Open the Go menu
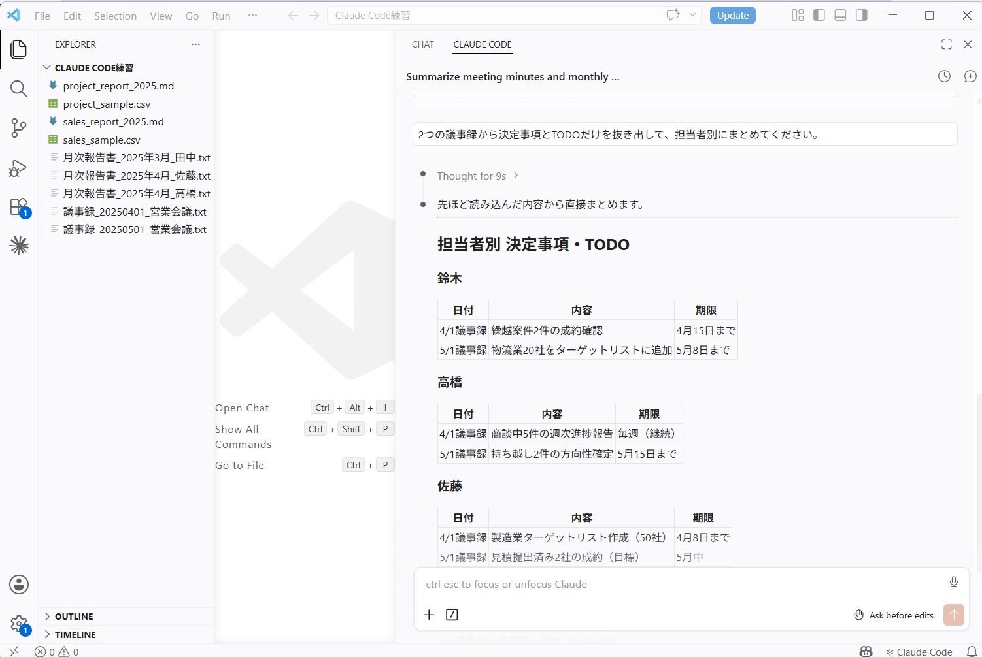Screen dimensions: 982x657 point(192,16)
